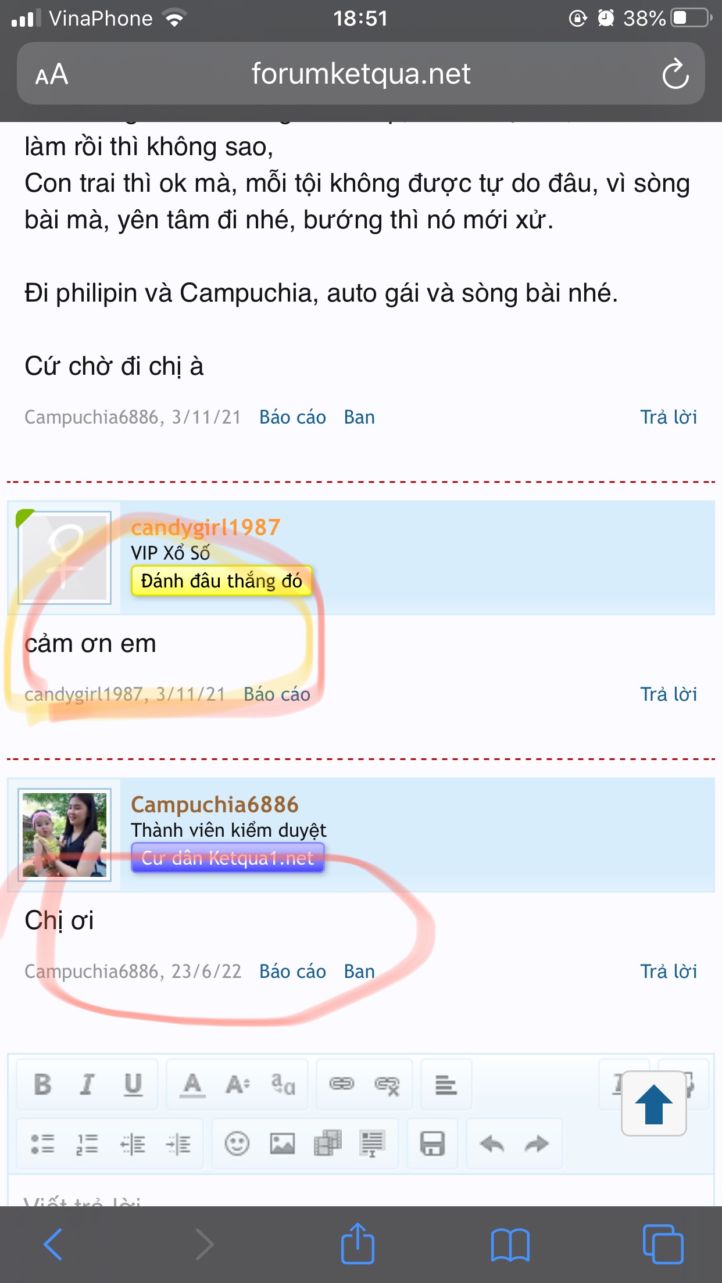Screen dimensions: 722x1283
Task: Open the font family dropdown
Action: 283,1084
